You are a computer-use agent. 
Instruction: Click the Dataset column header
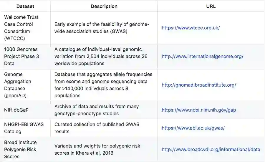[25, 6]
